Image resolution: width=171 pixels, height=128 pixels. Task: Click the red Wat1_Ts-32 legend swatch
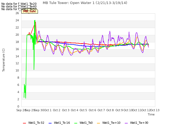pos(24,123)
